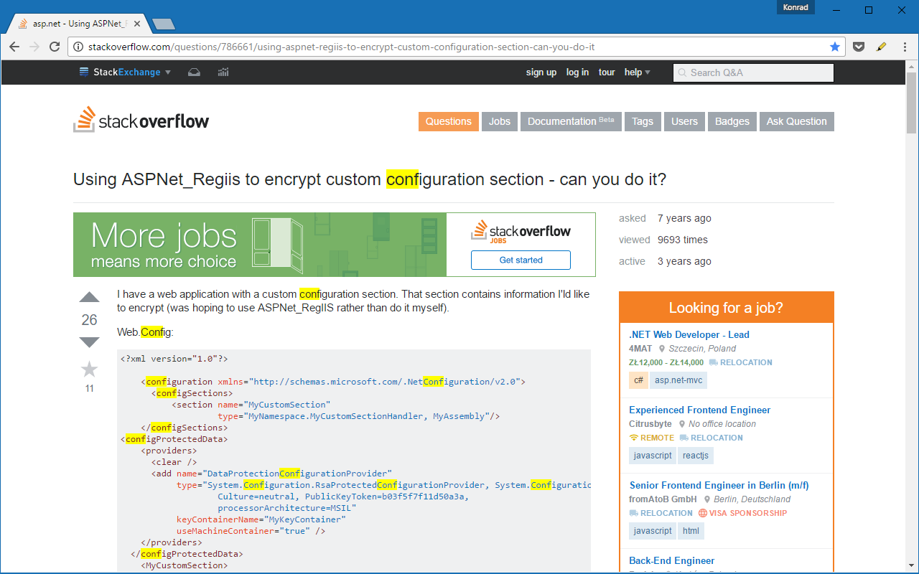
Task: Open the Experienced Frontend Engineer job
Action: point(699,410)
